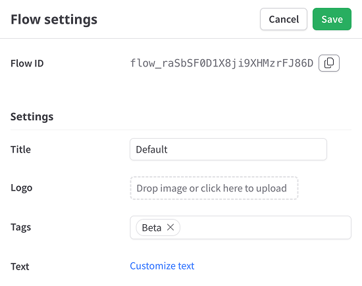
Task: Click the Flow settings heading
Action: click(54, 19)
